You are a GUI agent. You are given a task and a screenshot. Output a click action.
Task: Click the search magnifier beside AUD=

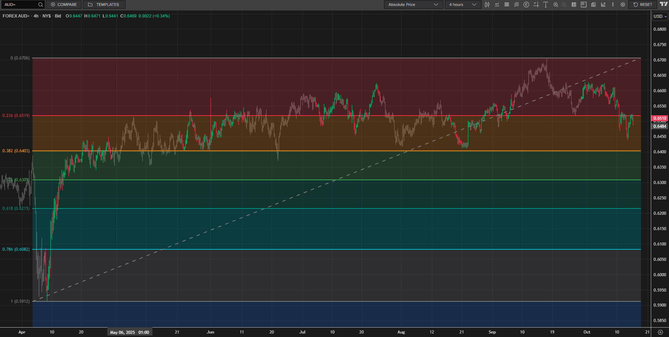tap(41, 5)
